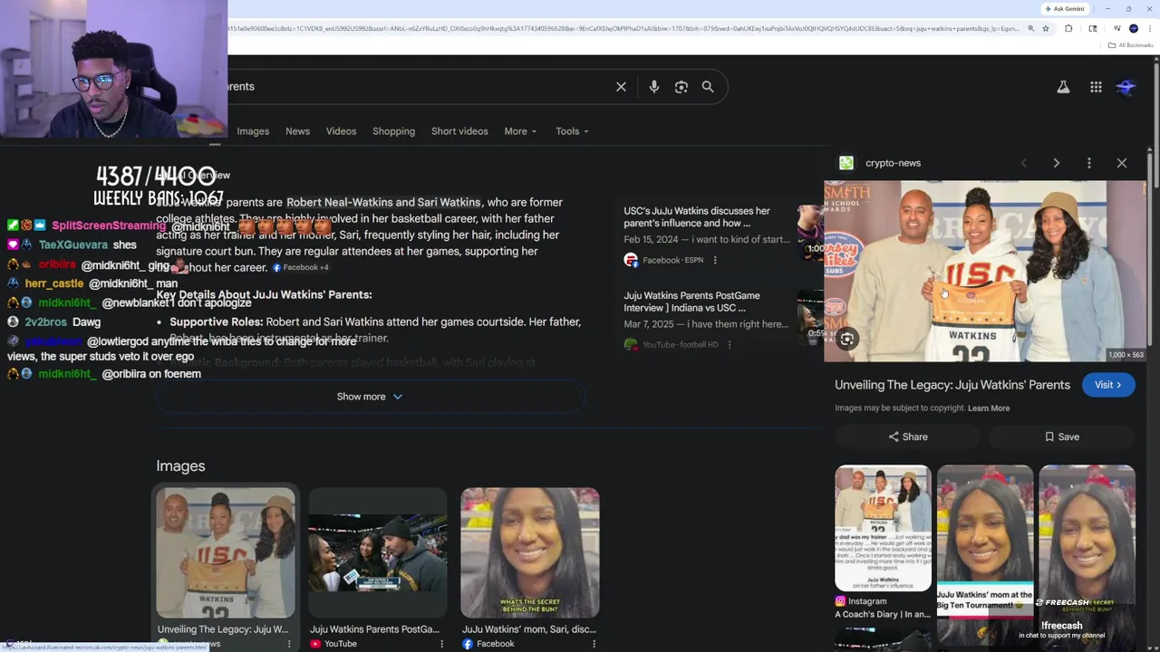This screenshot has width=1160, height=652.
Task: Switch to the News tab
Action: click(x=297, y=131)
